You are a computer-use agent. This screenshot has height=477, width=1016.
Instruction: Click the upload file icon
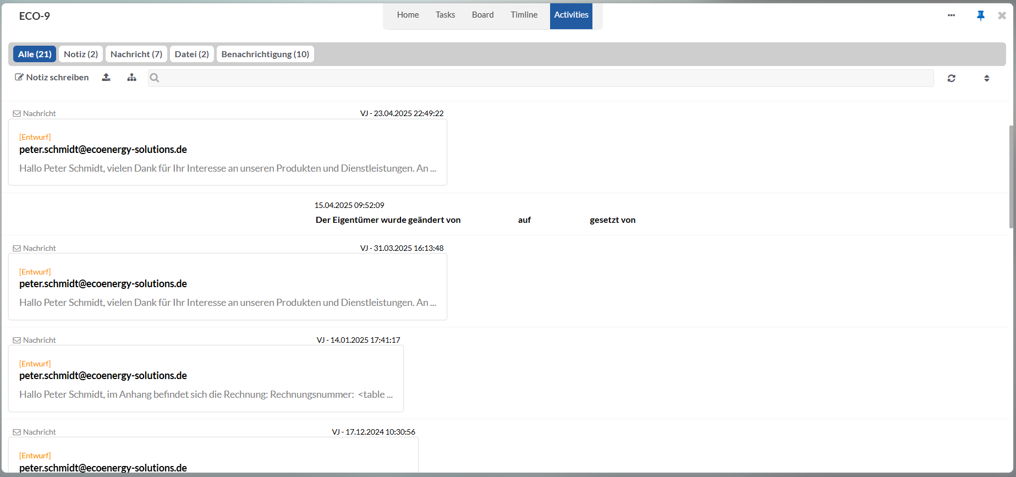pyautogui.click(x=106, y=78)
